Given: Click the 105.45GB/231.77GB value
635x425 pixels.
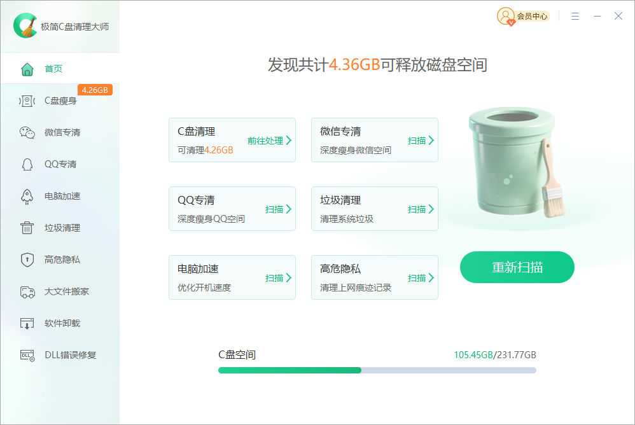Looking at the screenshot, I should pos(495,355).
